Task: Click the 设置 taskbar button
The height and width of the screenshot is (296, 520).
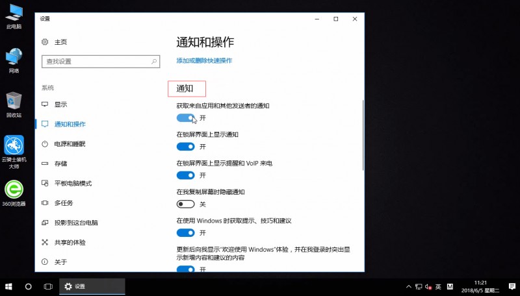Action: pyautogui.click(x=92, y=286)
